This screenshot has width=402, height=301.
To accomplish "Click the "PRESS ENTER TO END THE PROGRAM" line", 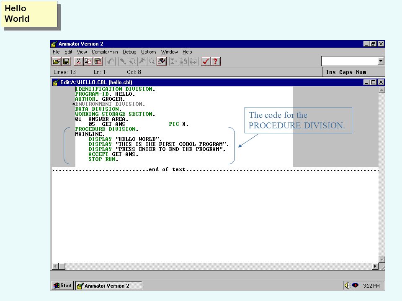I will (x=157, y=149).
